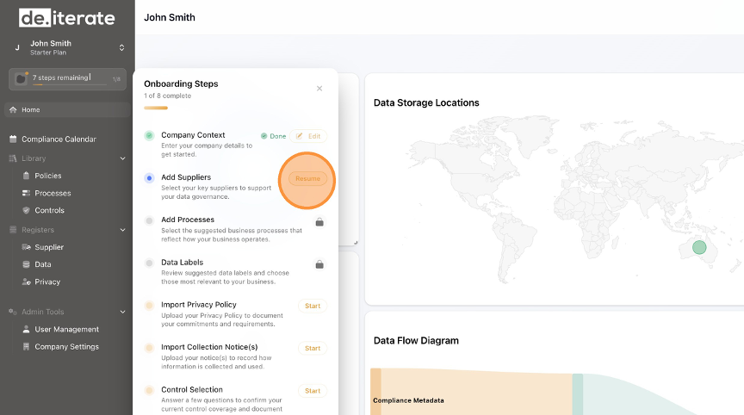744x415 pixels.
Task: Open Compliance Calendar via its calendar icon
Action: pyautogui.click(x=13, y=139)
